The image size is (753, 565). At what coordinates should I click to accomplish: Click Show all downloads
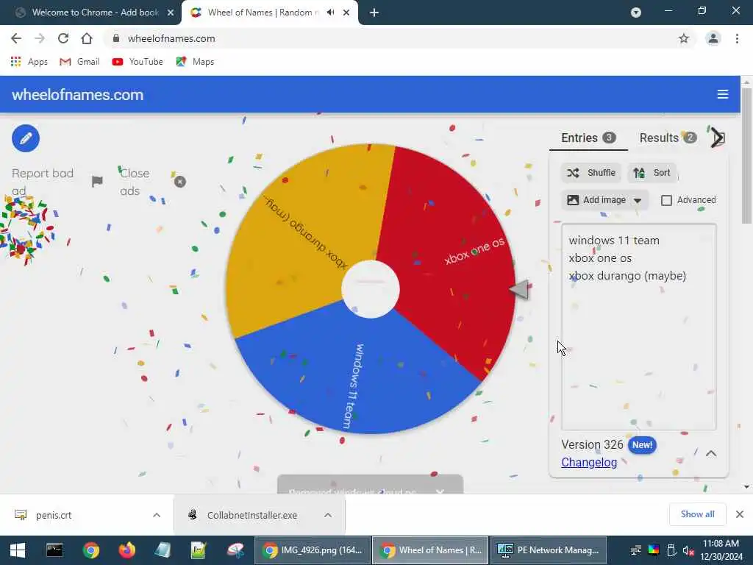(697, 514)
